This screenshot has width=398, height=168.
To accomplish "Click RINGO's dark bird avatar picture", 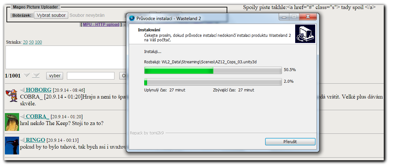I will 12,146.
